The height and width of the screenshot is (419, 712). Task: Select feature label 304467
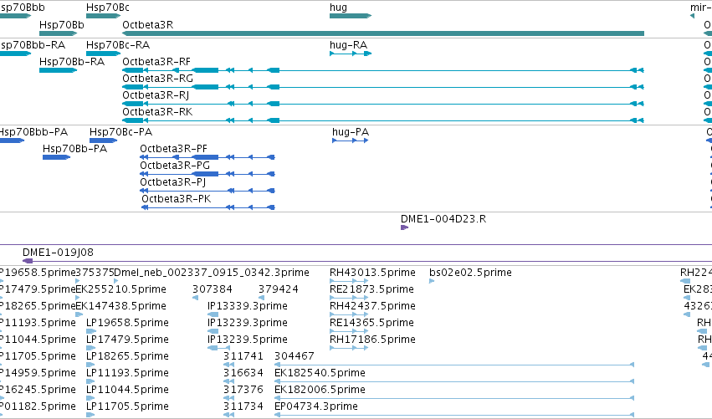click(295, 357)
